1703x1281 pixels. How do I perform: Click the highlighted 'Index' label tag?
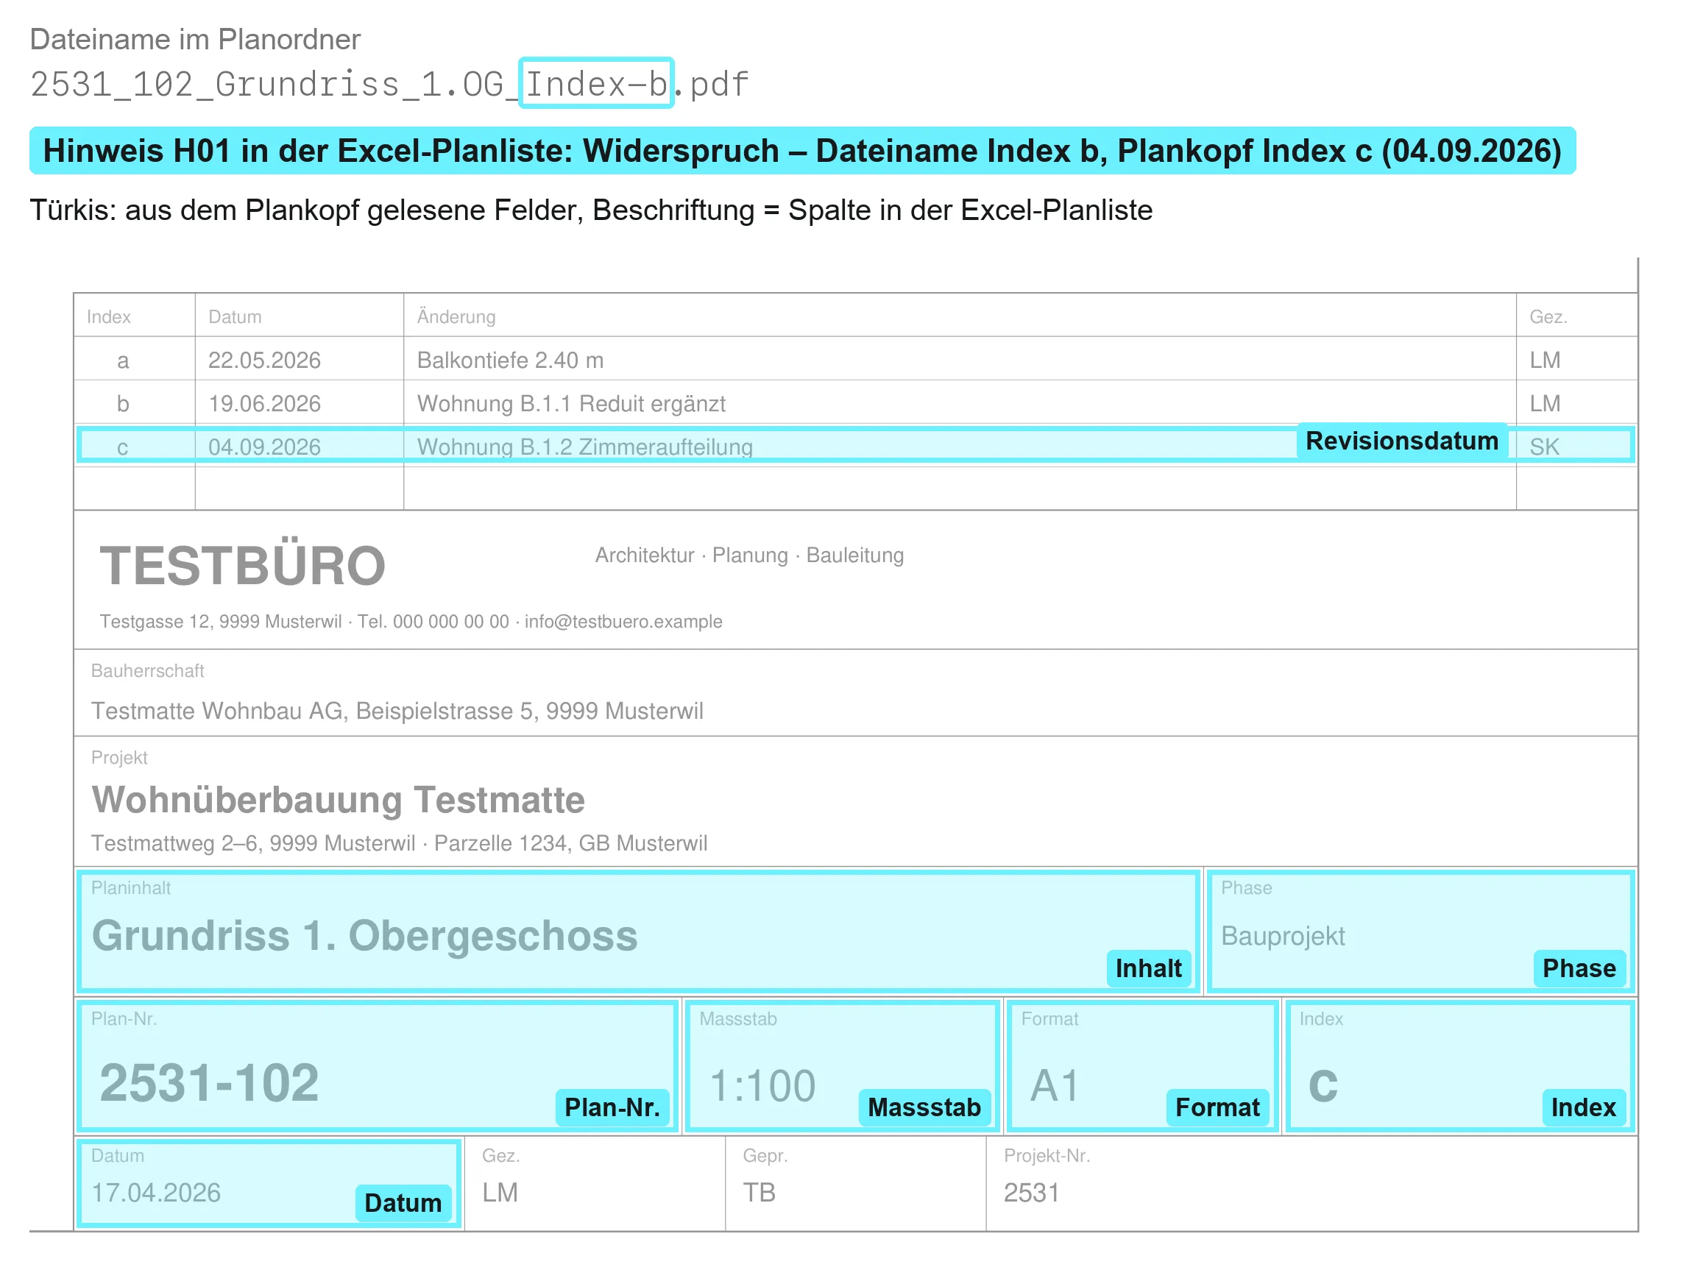(1584, 1108)
